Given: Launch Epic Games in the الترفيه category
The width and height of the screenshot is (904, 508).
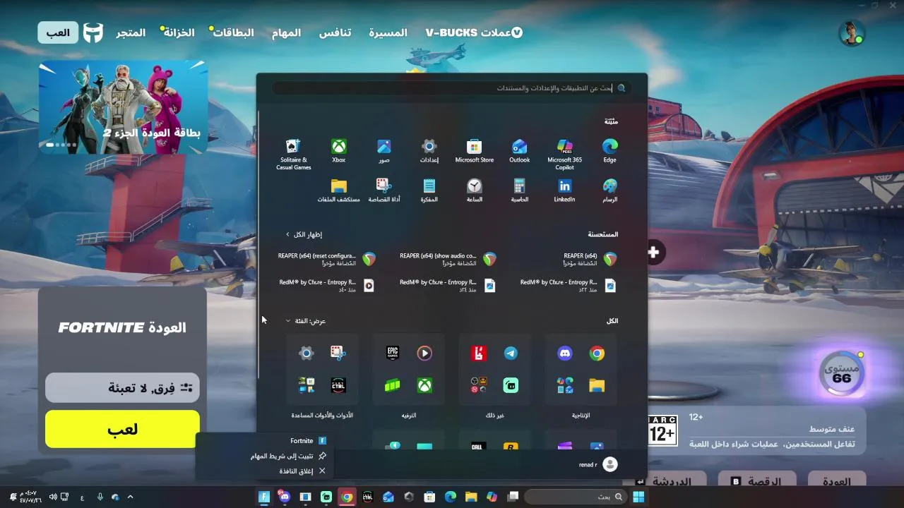Looking at the screenshot, I should pos(393,353).
